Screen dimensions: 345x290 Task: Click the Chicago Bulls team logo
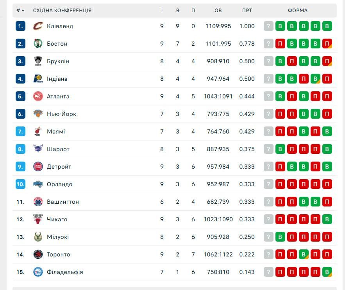[x=38, y=219]
